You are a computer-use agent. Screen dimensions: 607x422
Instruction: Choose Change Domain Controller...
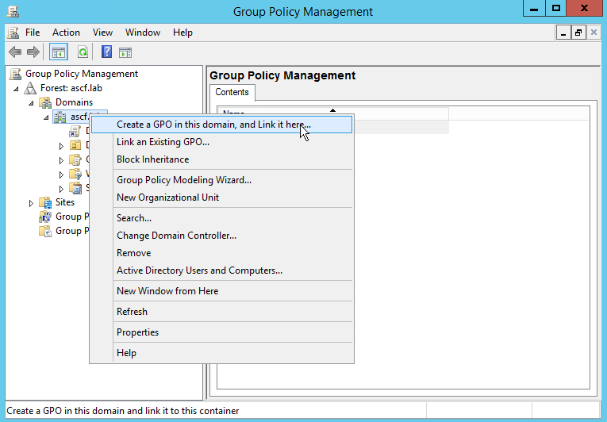coord(222,236)
